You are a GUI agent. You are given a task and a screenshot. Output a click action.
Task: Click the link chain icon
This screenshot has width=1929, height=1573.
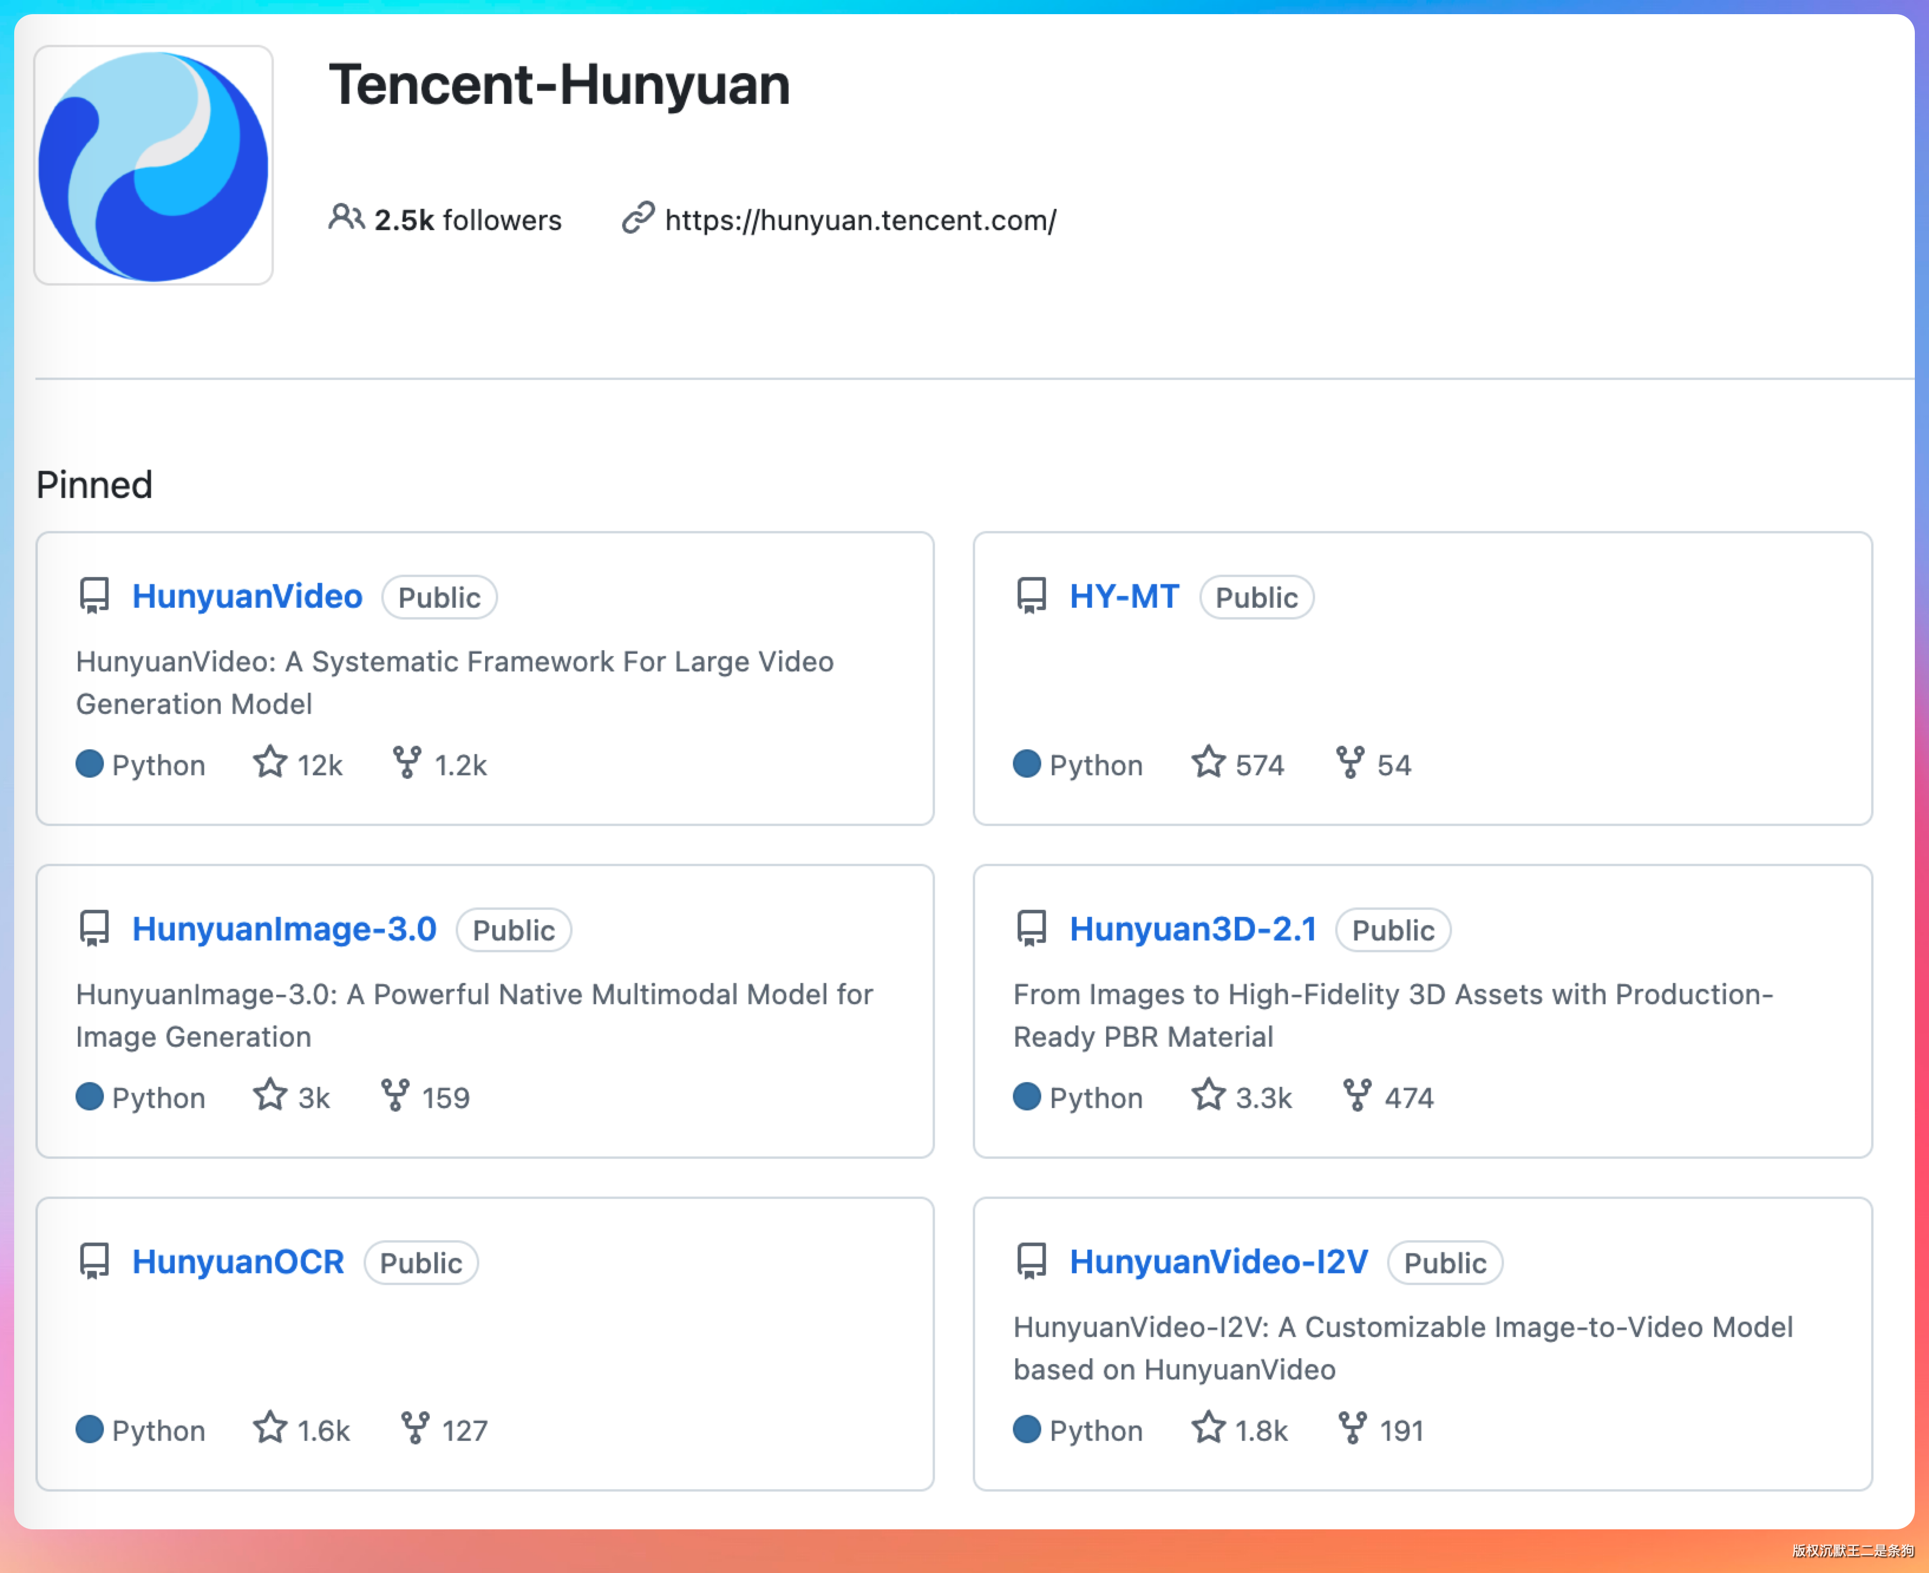pyautogui.click(x=638, y=218)
